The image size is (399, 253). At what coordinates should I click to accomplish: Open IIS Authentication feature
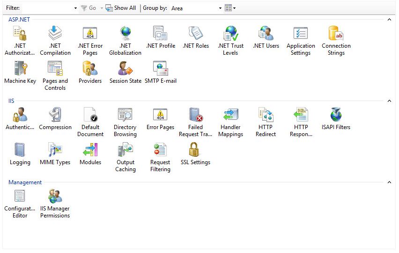pos(20,119)
